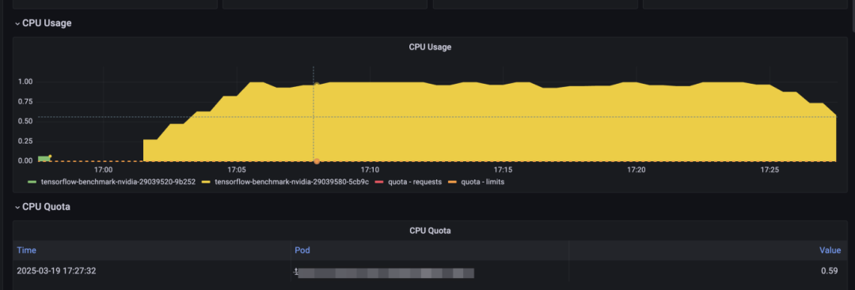Image resolution: width=855 pixels, height=290 pixels.
Task: Toggle the quota - requests series label
Action: click(x=414, y=183)
